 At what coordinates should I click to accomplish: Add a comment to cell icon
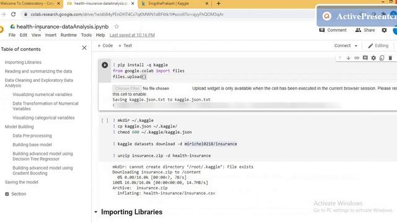click(x=365, y=58)
